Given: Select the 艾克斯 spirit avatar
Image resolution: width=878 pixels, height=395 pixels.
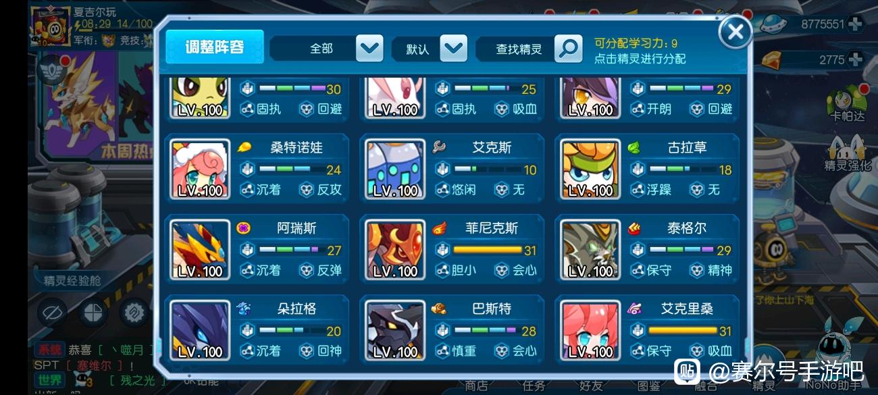Looking at the screenshot, I should point(395,169).
